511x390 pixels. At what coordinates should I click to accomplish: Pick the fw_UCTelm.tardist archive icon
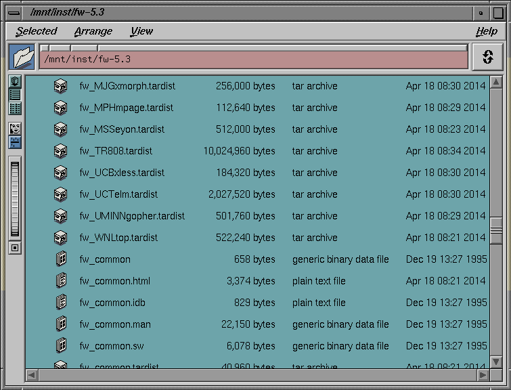[x=61, y=194]
